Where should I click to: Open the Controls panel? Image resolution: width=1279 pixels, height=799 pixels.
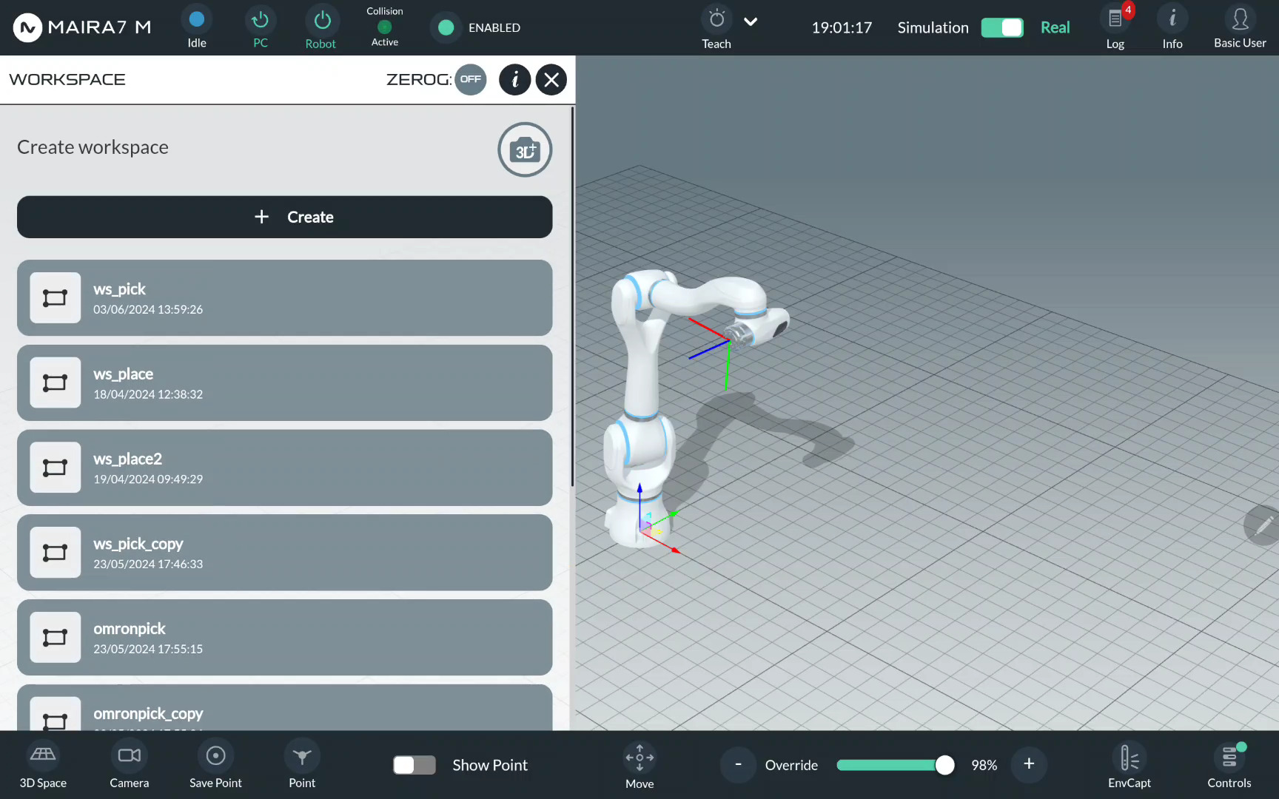click(1229, 765)
